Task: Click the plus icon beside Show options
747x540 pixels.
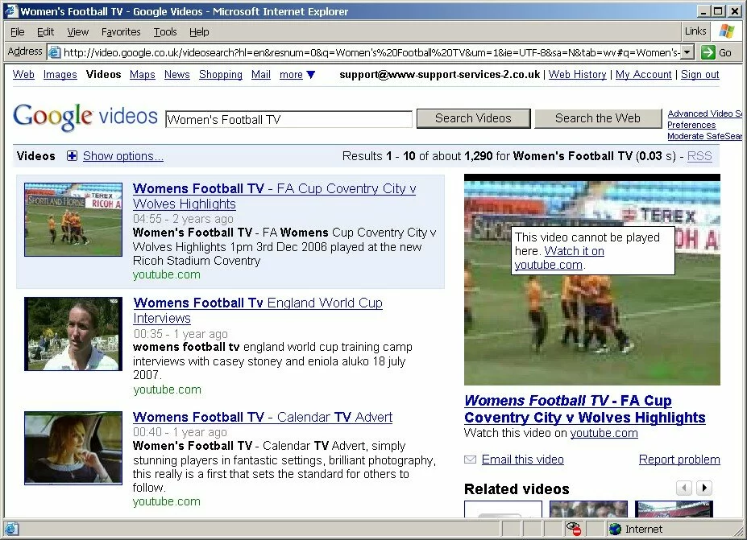Action: (x=72, y=156)
